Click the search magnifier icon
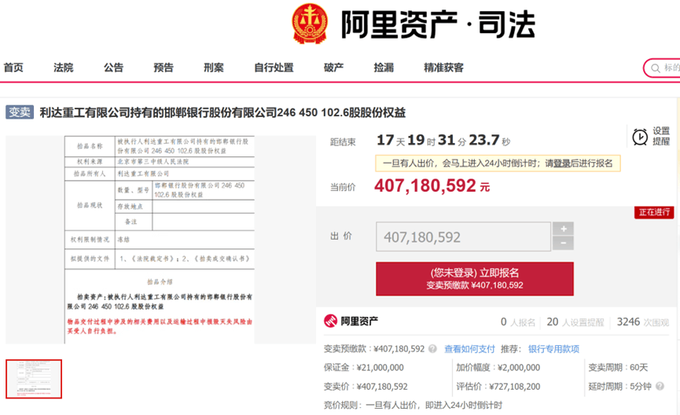This screenshot has width=680, height=415. pyautogui.click(x=656, y=68)
